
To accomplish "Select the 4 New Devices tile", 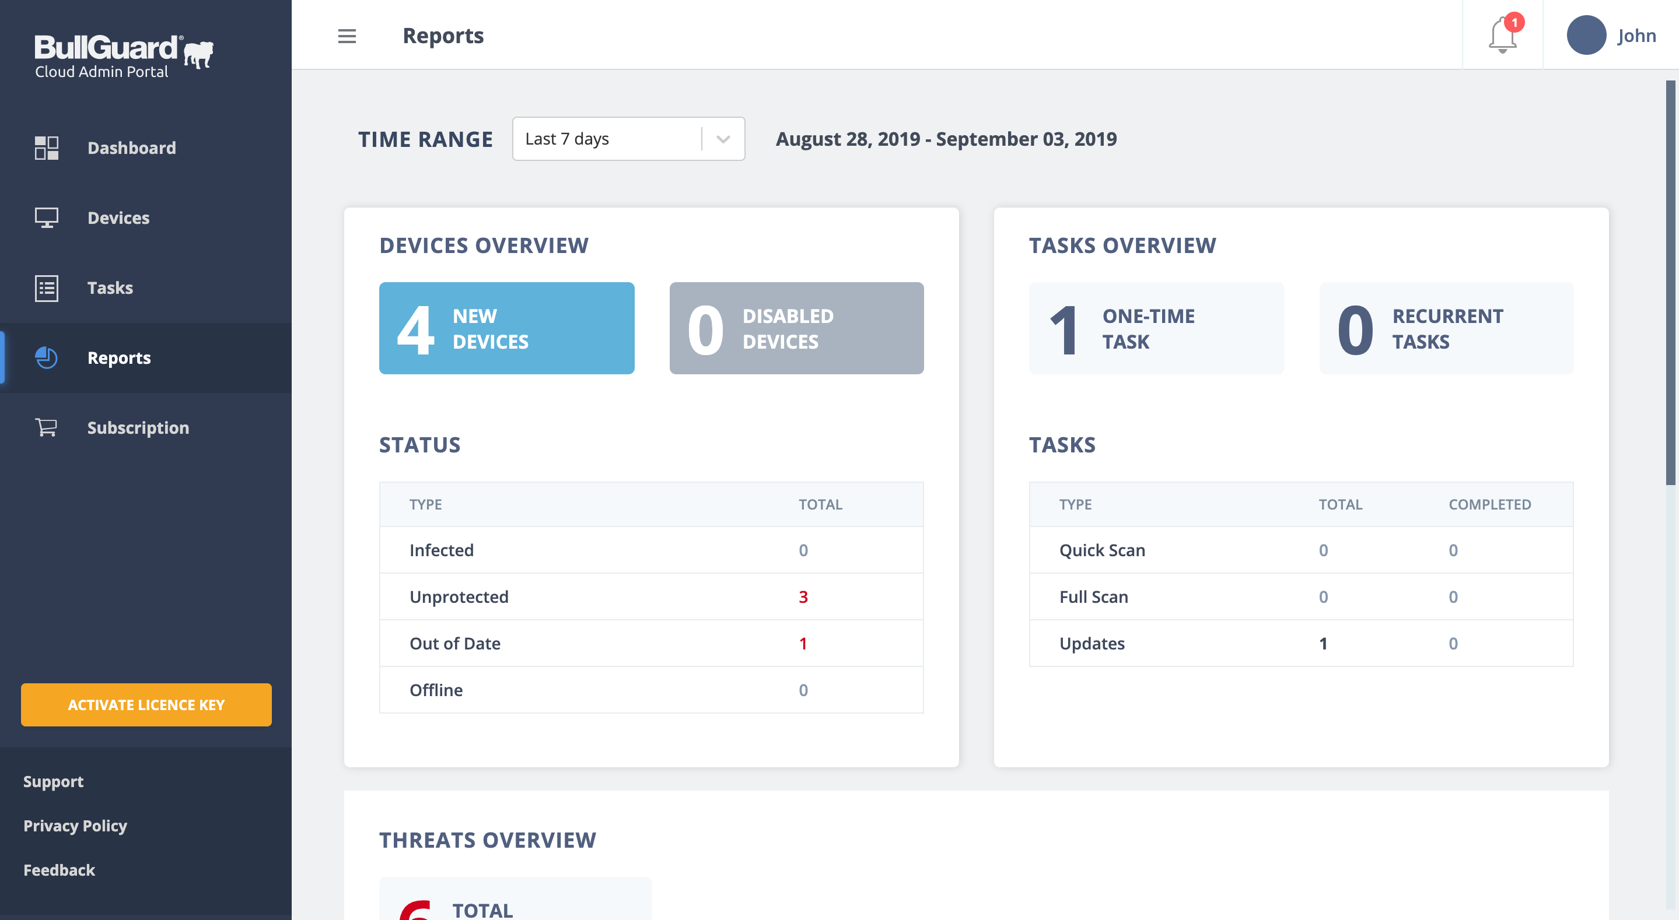I will (506, 328).
